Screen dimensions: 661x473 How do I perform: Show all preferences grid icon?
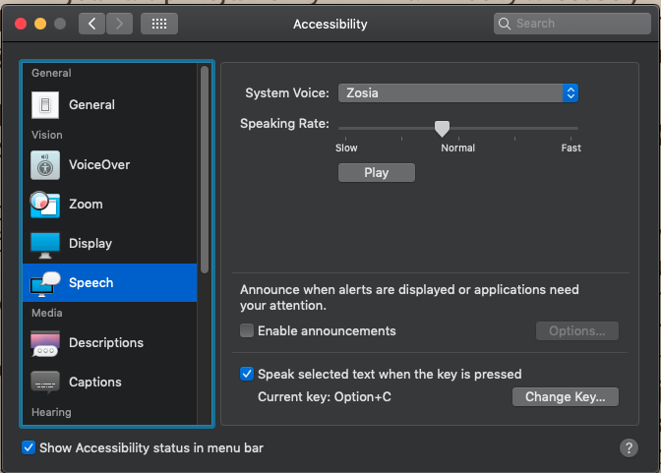(159, 24)
